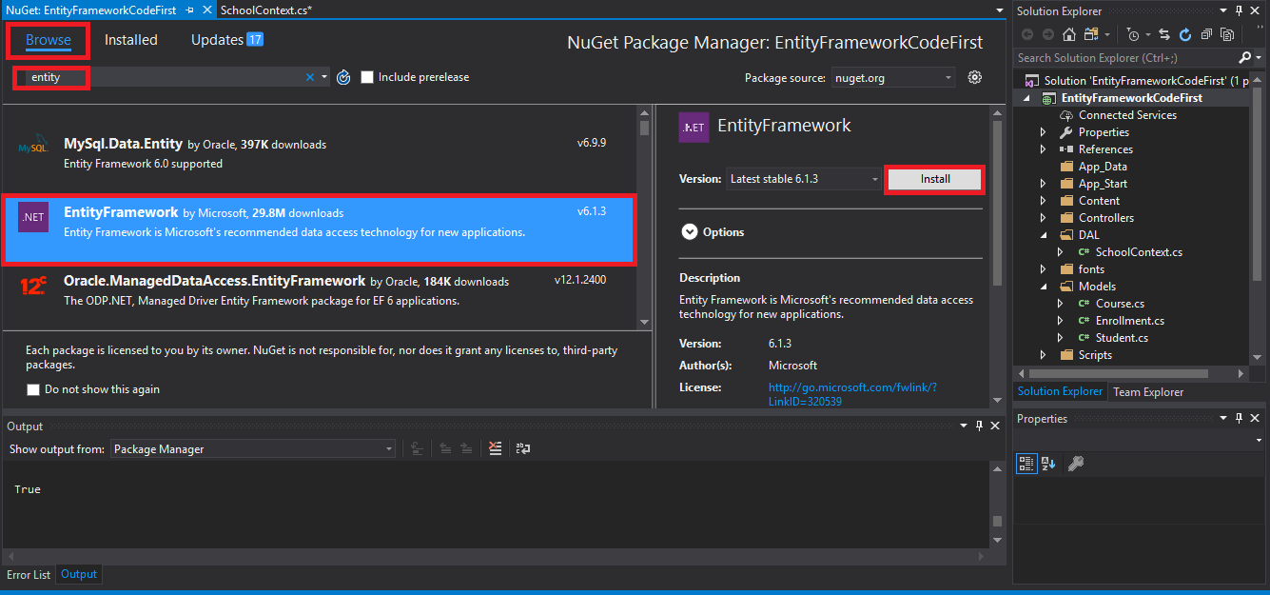Show All Files in Solution Explorer
Image resolution: width=1270 pixels, height=595 pixels.
(x=1227, y=34)
